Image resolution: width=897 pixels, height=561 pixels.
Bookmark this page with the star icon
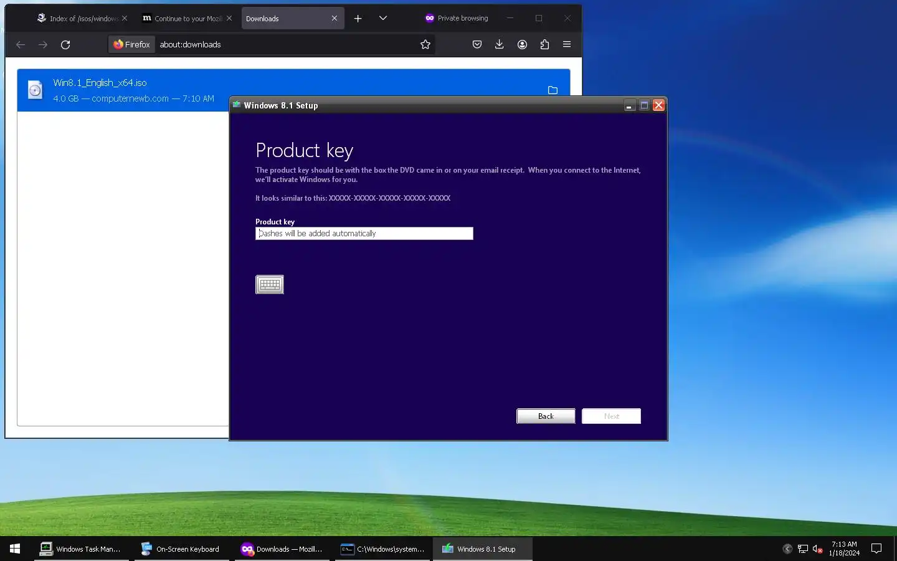click(x=425, y=44)
